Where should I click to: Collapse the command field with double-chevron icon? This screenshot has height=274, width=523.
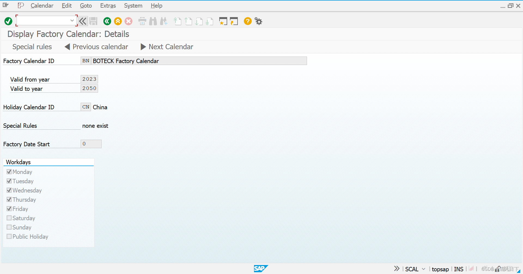(83, 21)
